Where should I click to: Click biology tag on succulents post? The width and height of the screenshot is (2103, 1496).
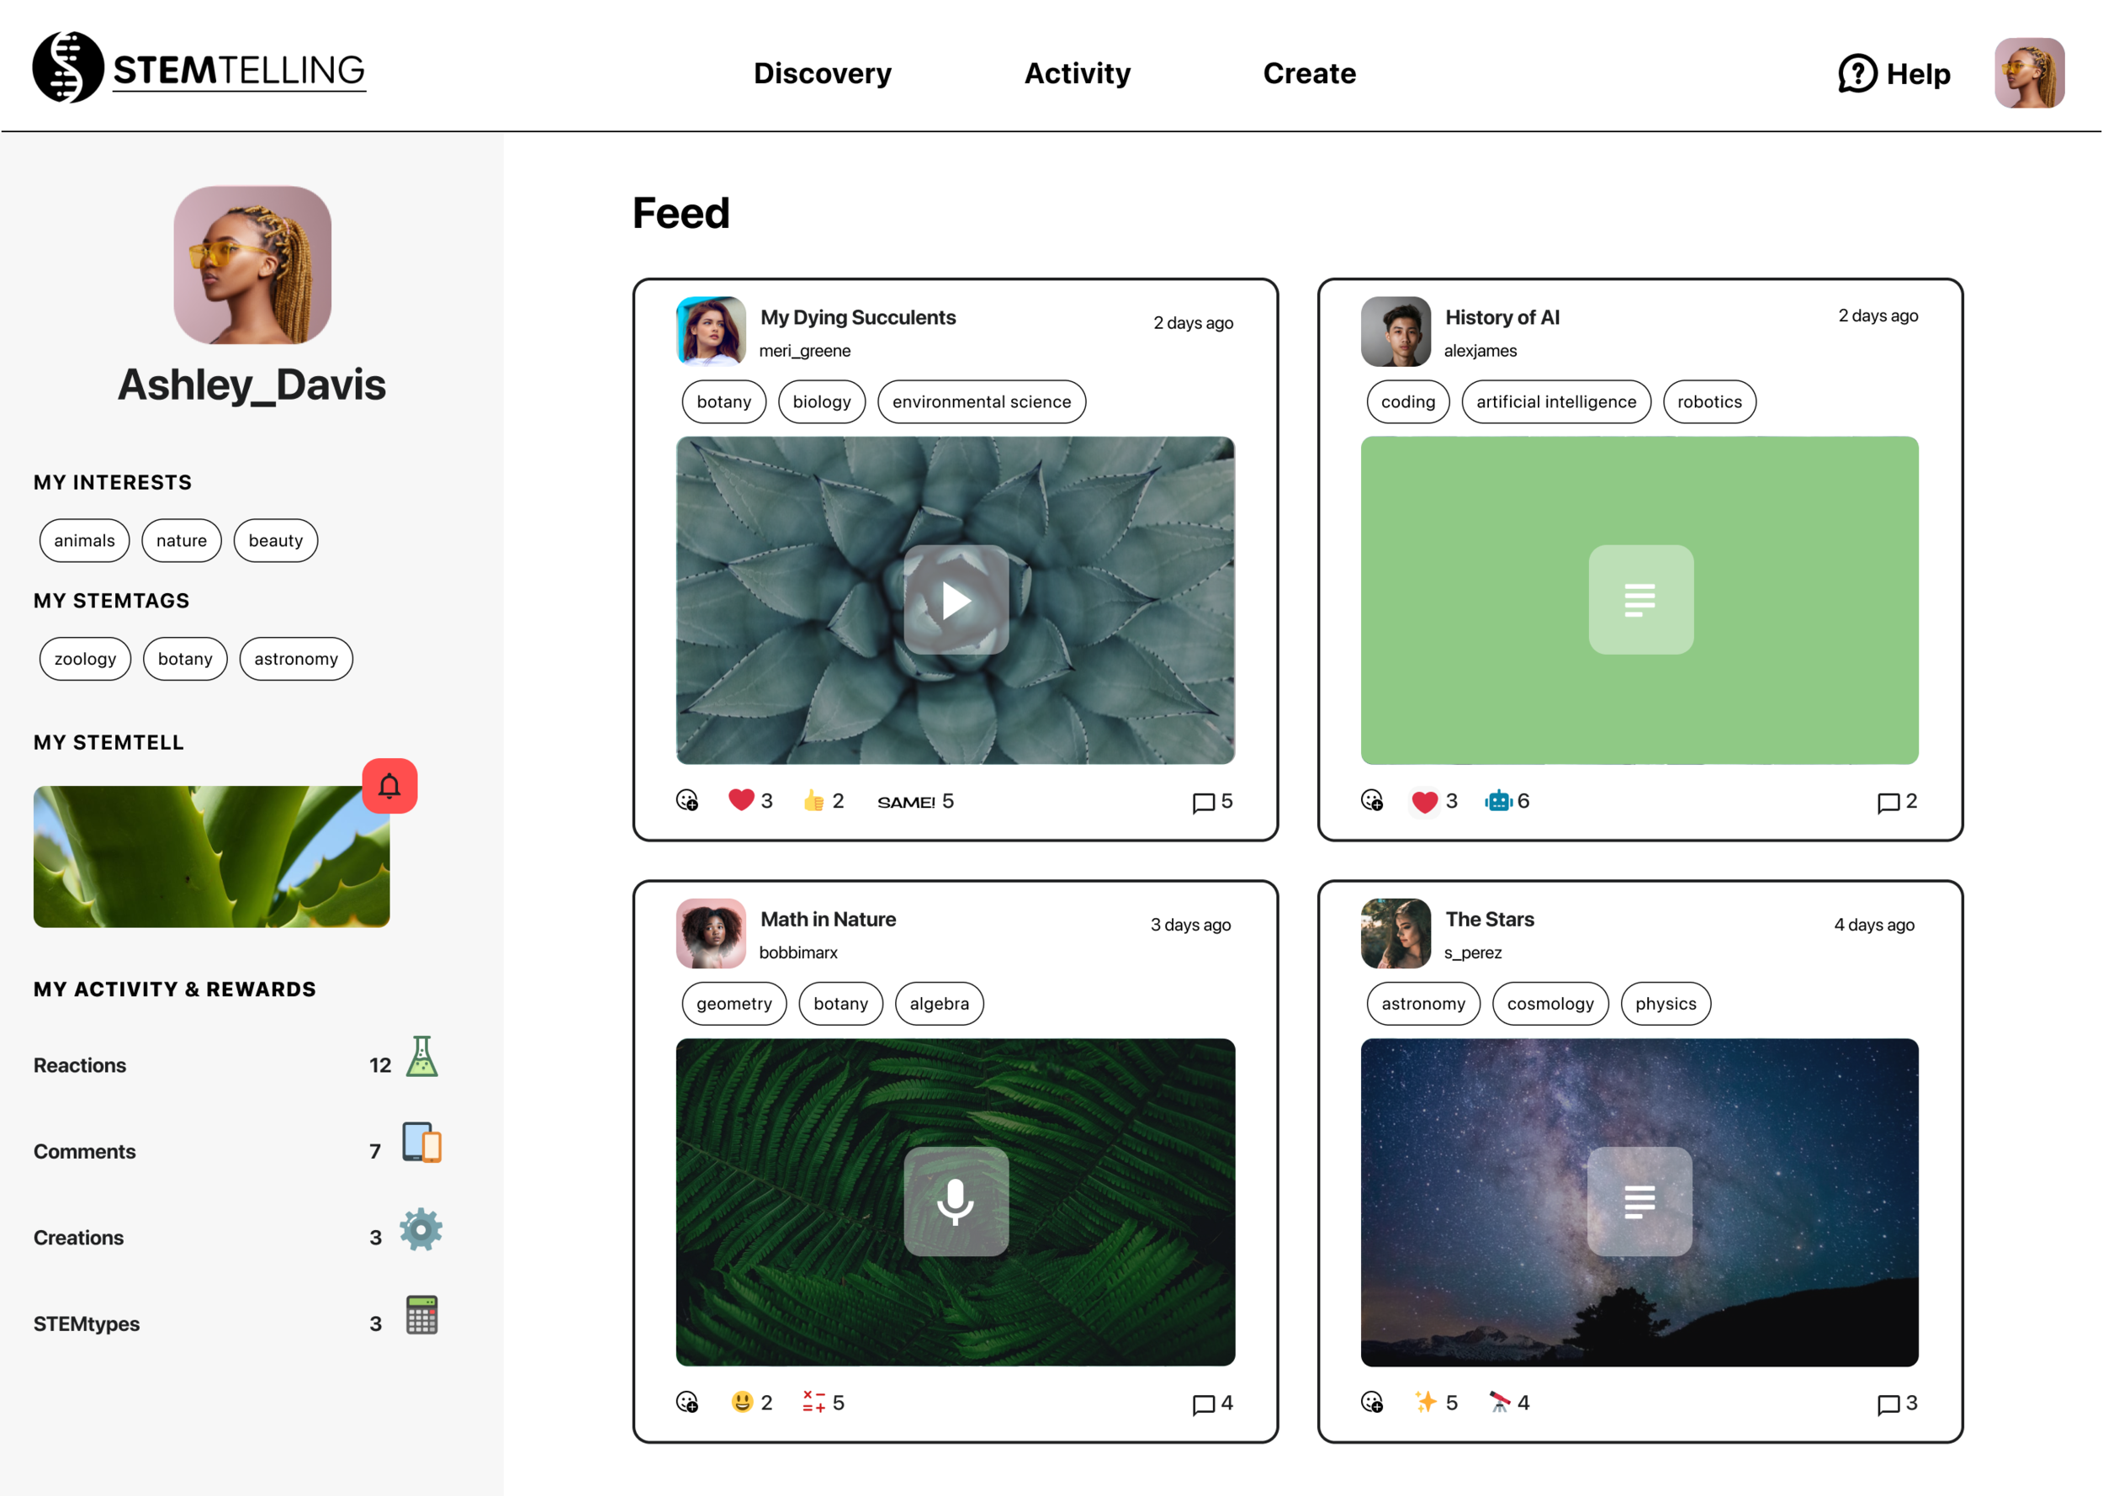click(822, 401)
